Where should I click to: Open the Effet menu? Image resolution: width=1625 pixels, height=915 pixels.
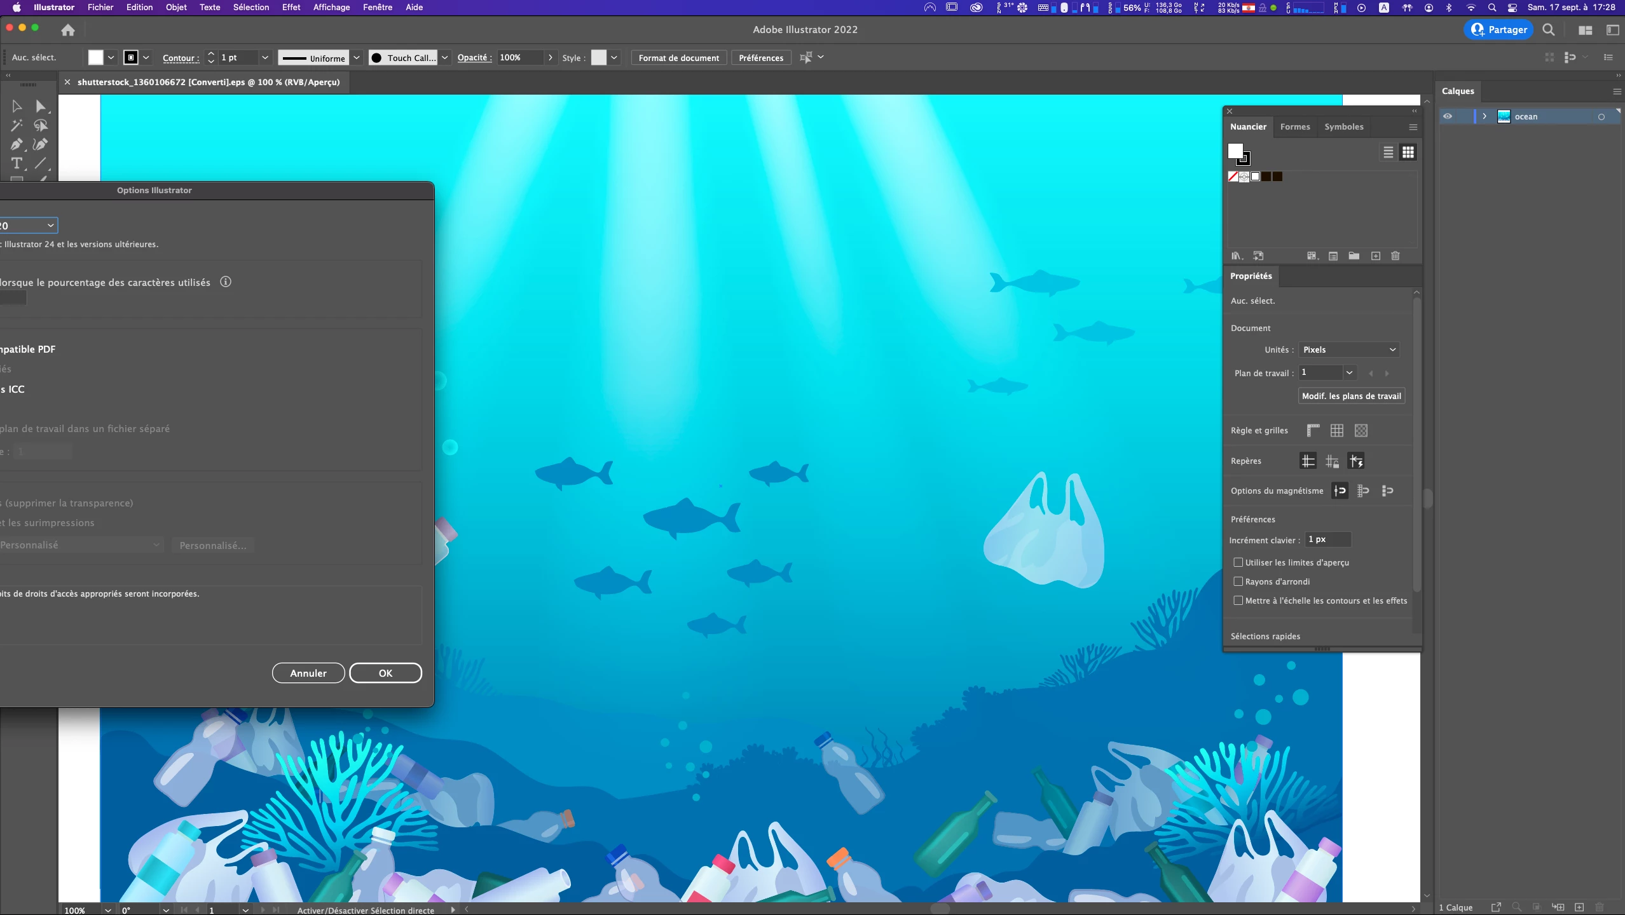(291, 8)
